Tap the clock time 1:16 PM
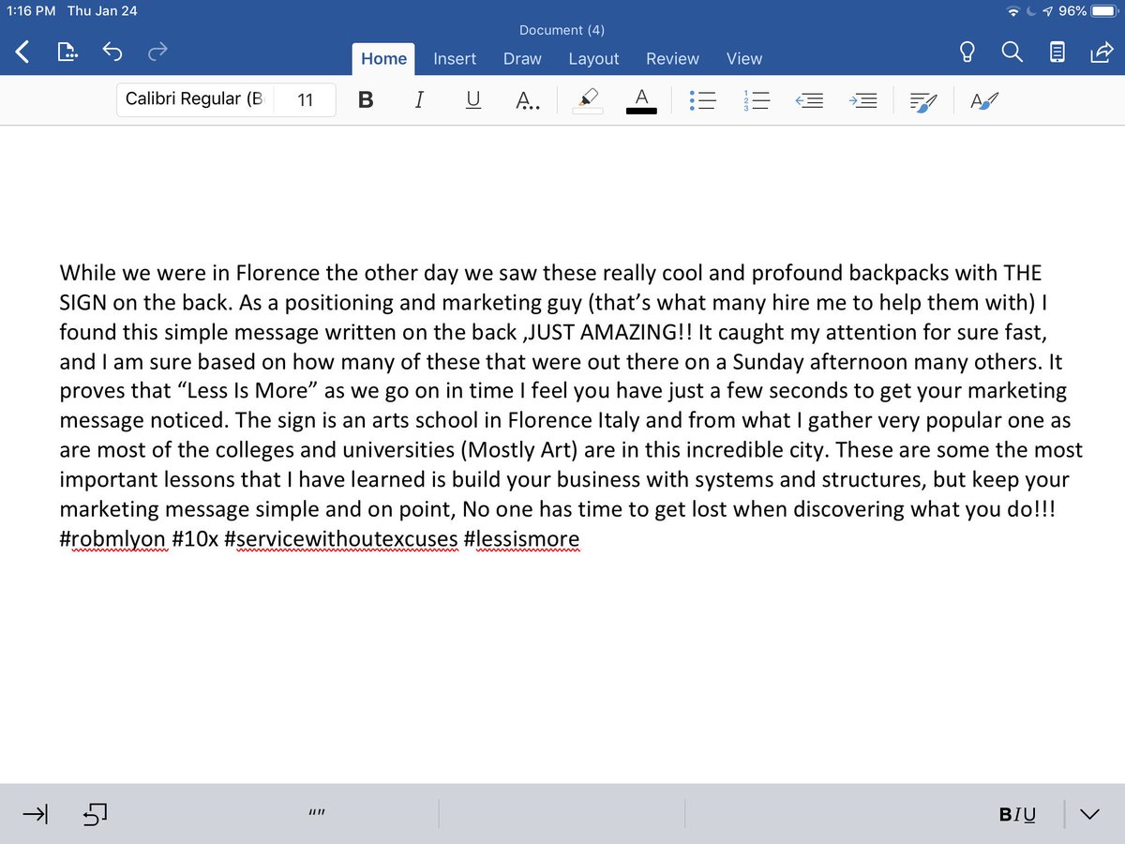Viewport: 1125px width, 844px height. 31,11
